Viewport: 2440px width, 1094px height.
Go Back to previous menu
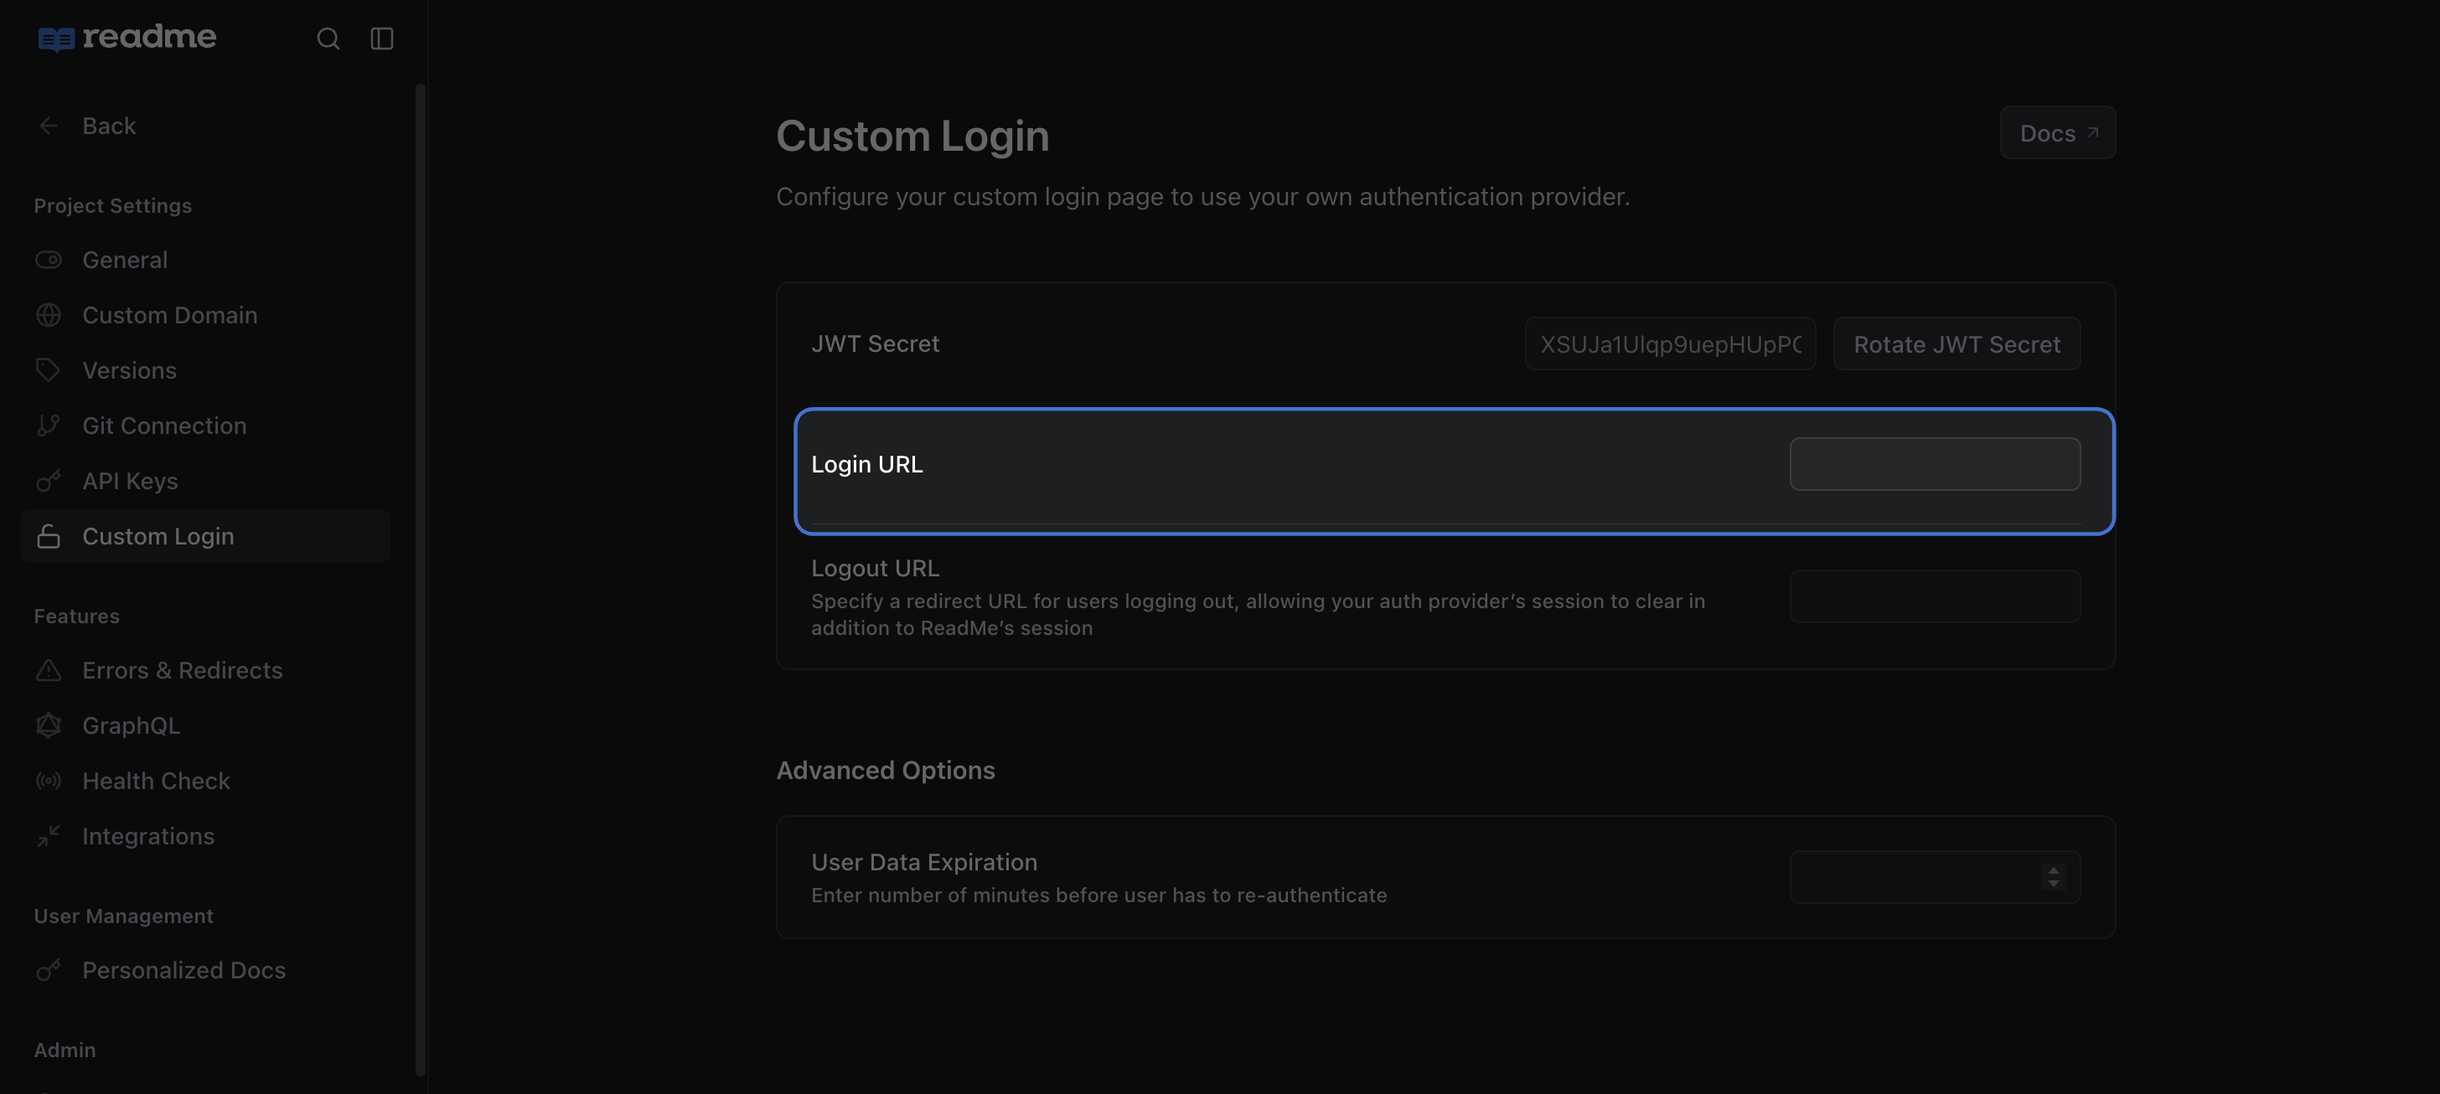point(204,126)
